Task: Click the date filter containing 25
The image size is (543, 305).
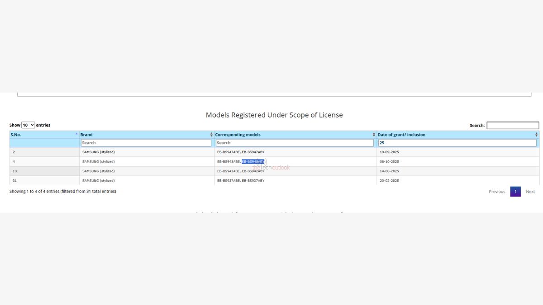Action: pyautogui.click(x=457, y=142)
